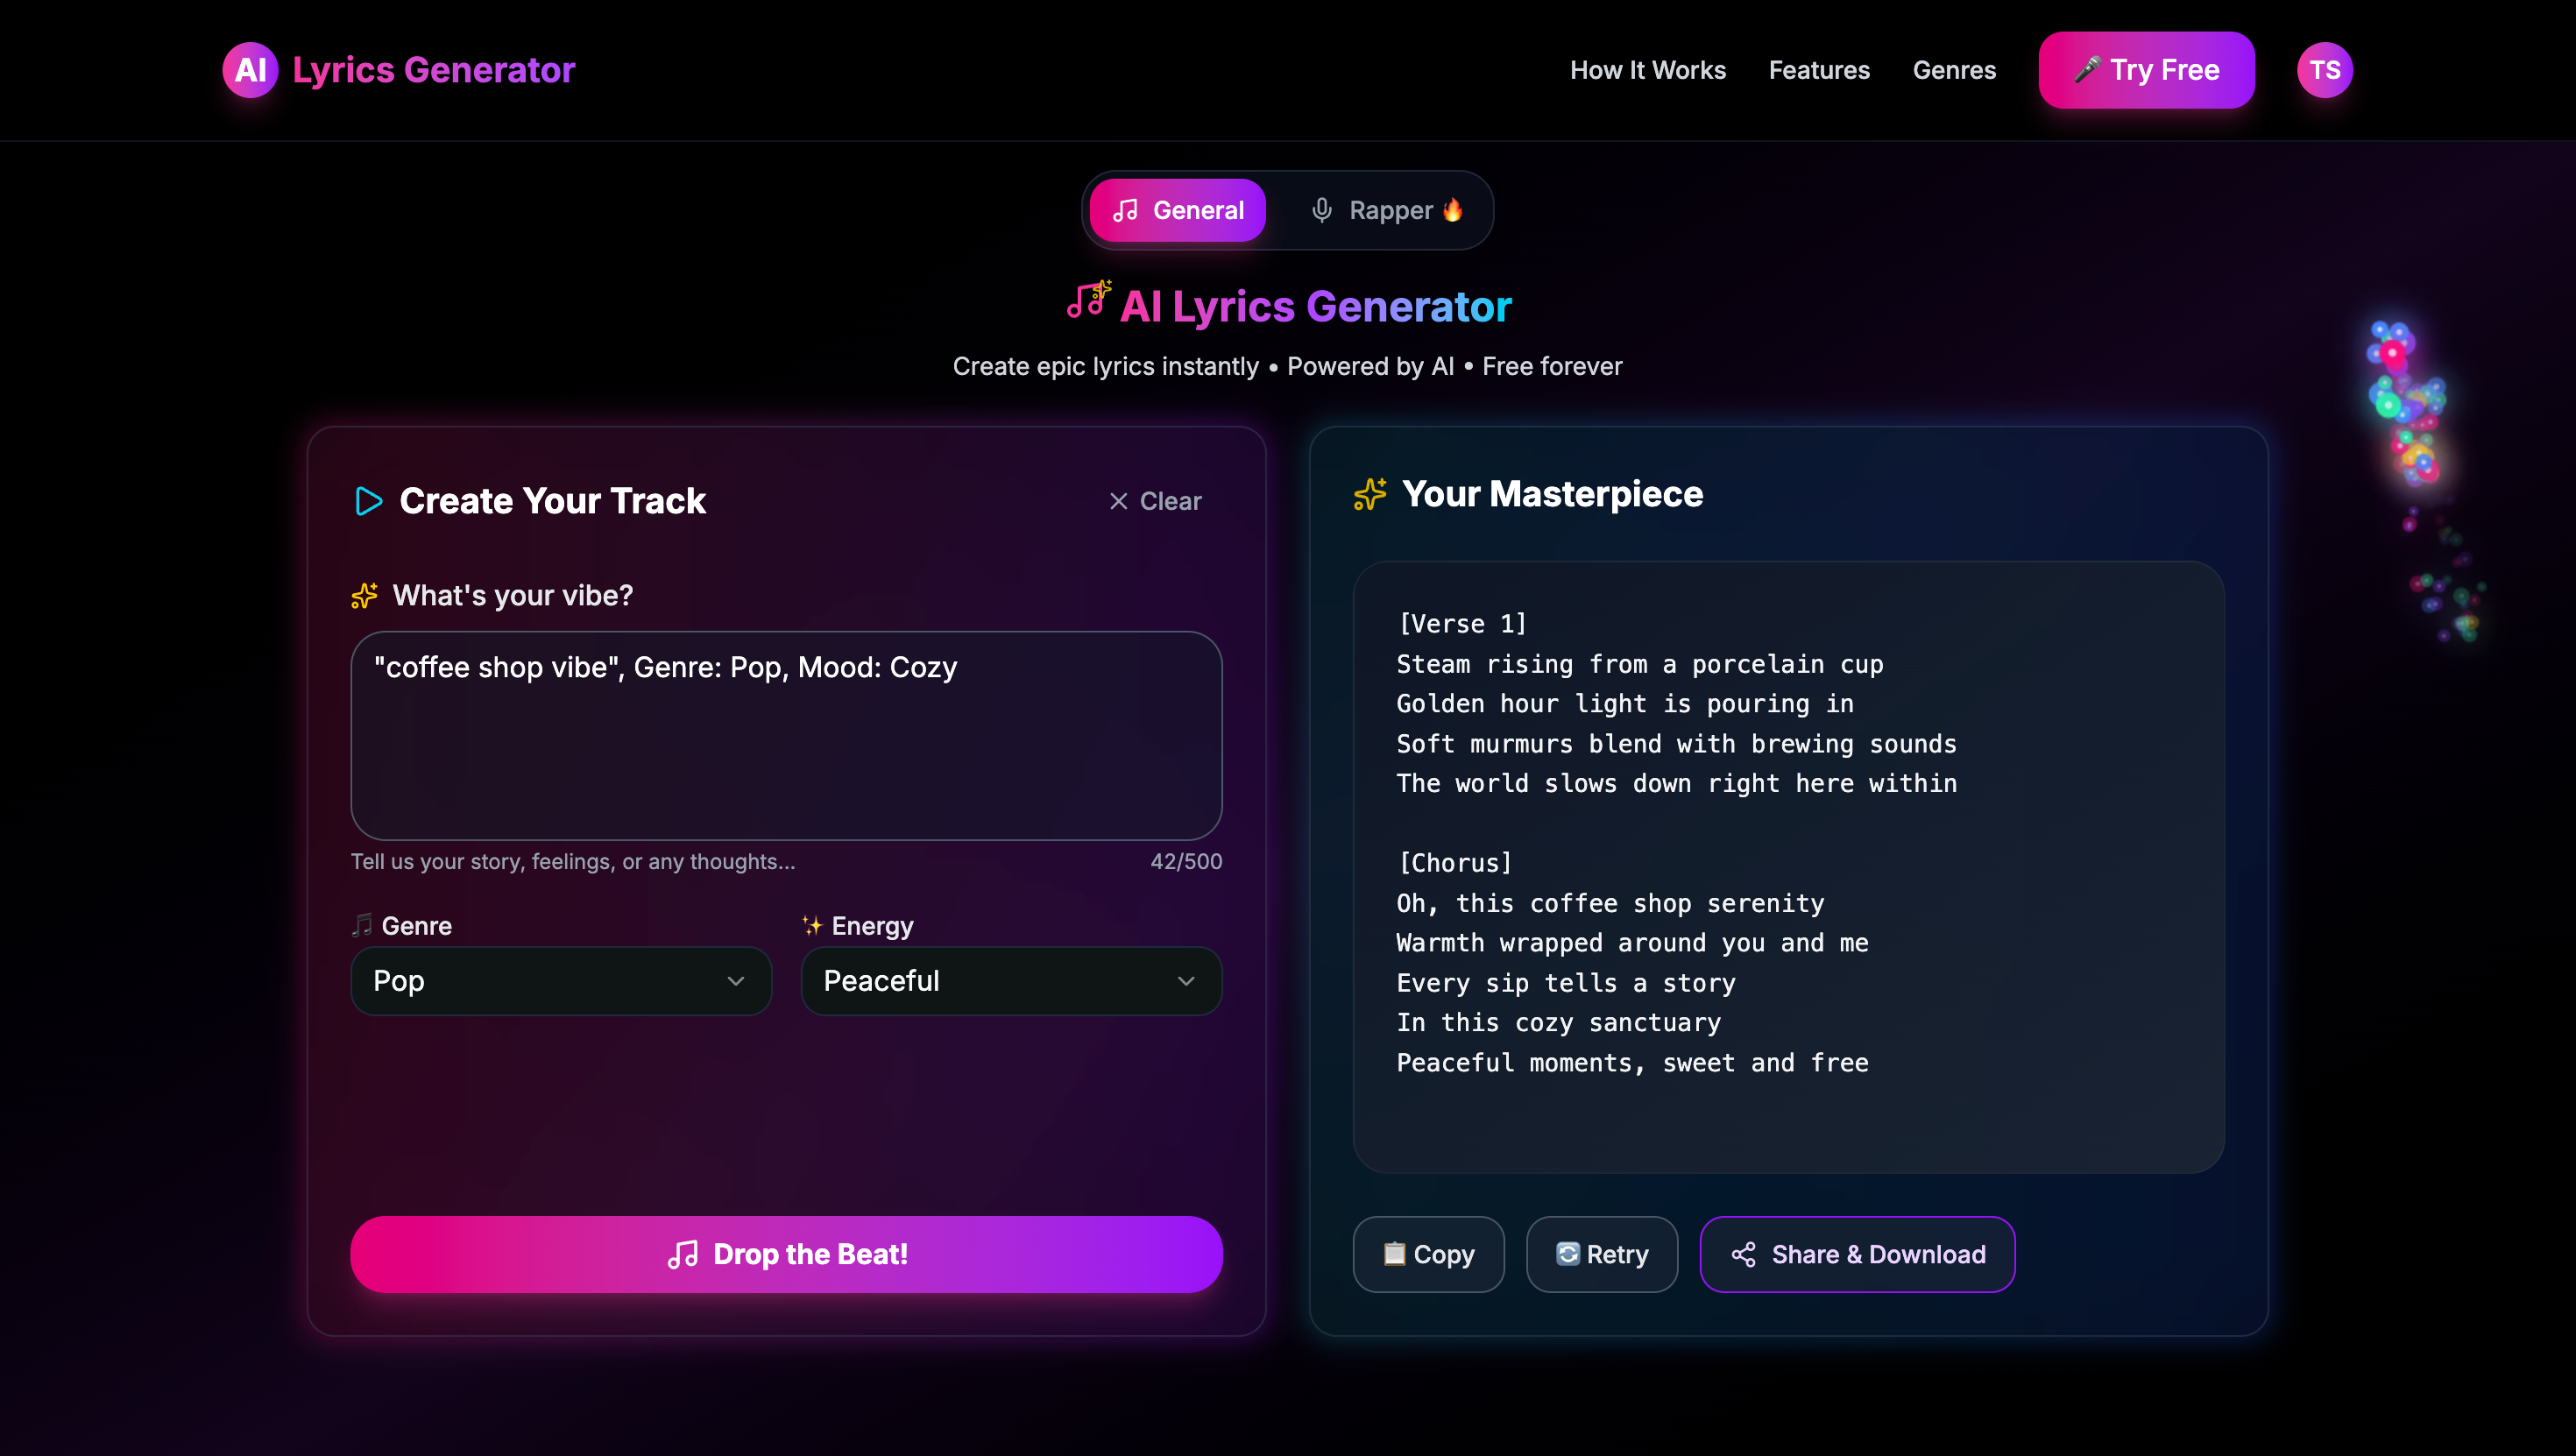Click the play triangle icon by Create Your Track
The width and height of the screenshot is (2576, 1456).
click(x=369, y=501)
